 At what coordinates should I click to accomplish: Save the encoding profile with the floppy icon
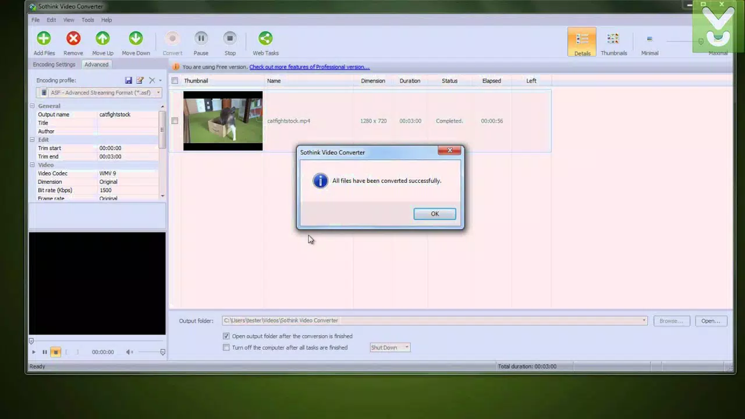(x=129, y=80)
